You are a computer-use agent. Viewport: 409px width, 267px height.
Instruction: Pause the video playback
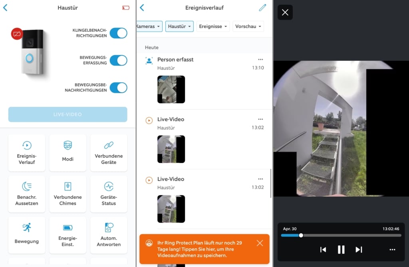point(341,250)
